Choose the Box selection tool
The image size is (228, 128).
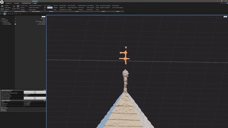tap(45, 10)
